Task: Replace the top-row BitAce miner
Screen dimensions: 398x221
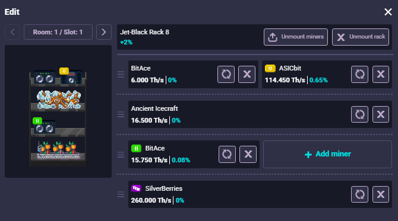Action: [x=226, y=75]
